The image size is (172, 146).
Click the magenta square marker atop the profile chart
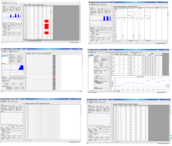tap(117, 9)
